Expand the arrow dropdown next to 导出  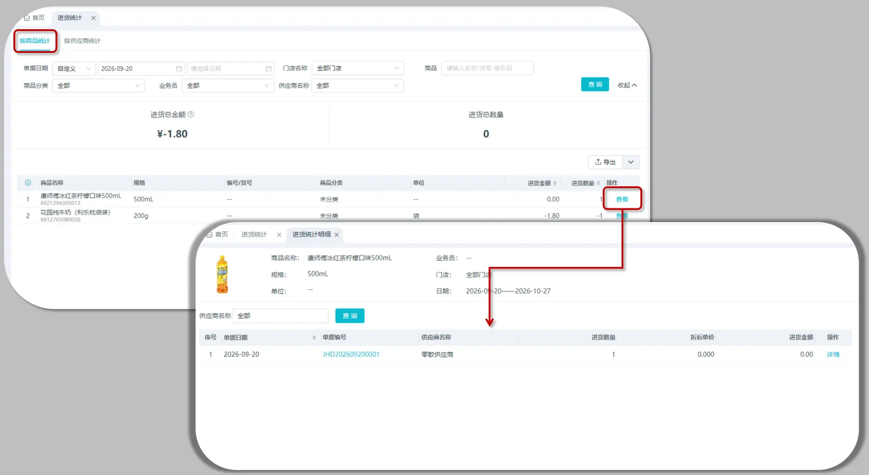point(631,162)
